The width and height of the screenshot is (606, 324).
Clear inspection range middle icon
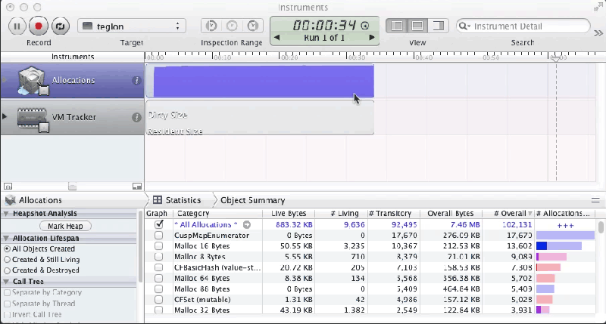(x=232, y=26)
